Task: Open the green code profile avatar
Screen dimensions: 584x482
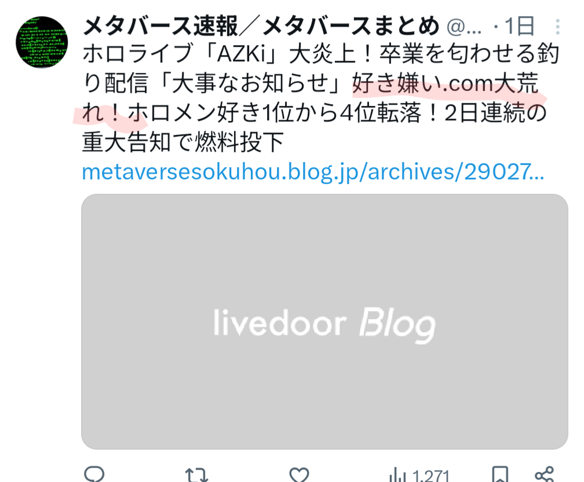Action: pyautogui.click(x=42, y=42)
